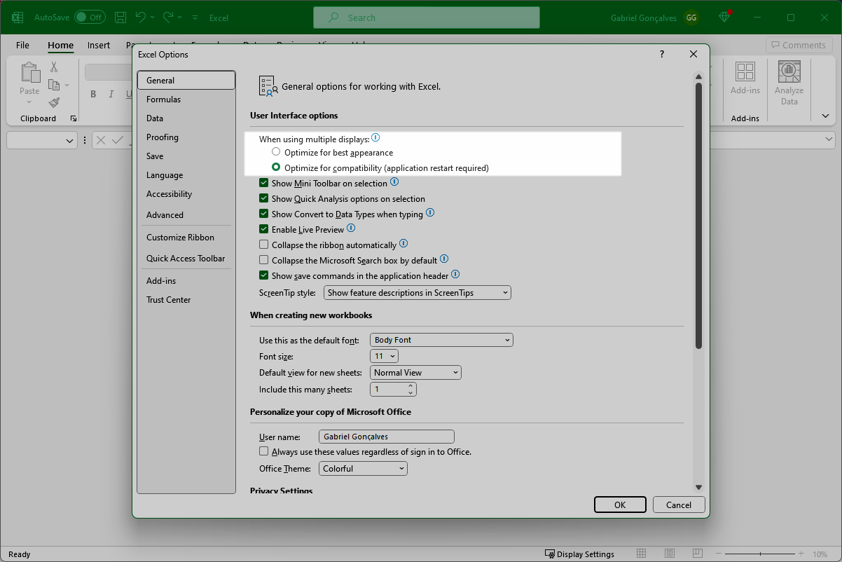
Task: Open the Office Theme dropdown
Action: (x=363, y=468)
